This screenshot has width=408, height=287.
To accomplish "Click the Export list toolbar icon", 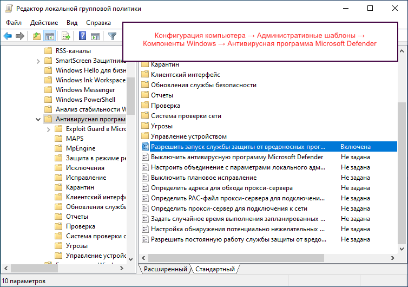I will click(66, 36).
